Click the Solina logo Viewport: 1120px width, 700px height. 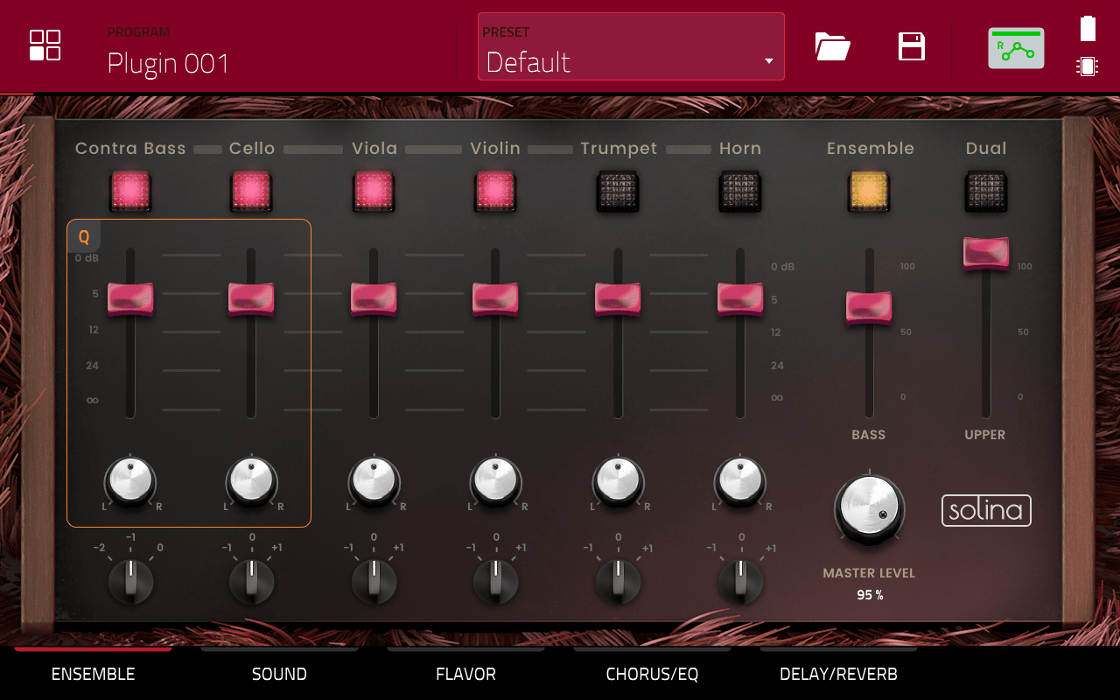[986, 510]
